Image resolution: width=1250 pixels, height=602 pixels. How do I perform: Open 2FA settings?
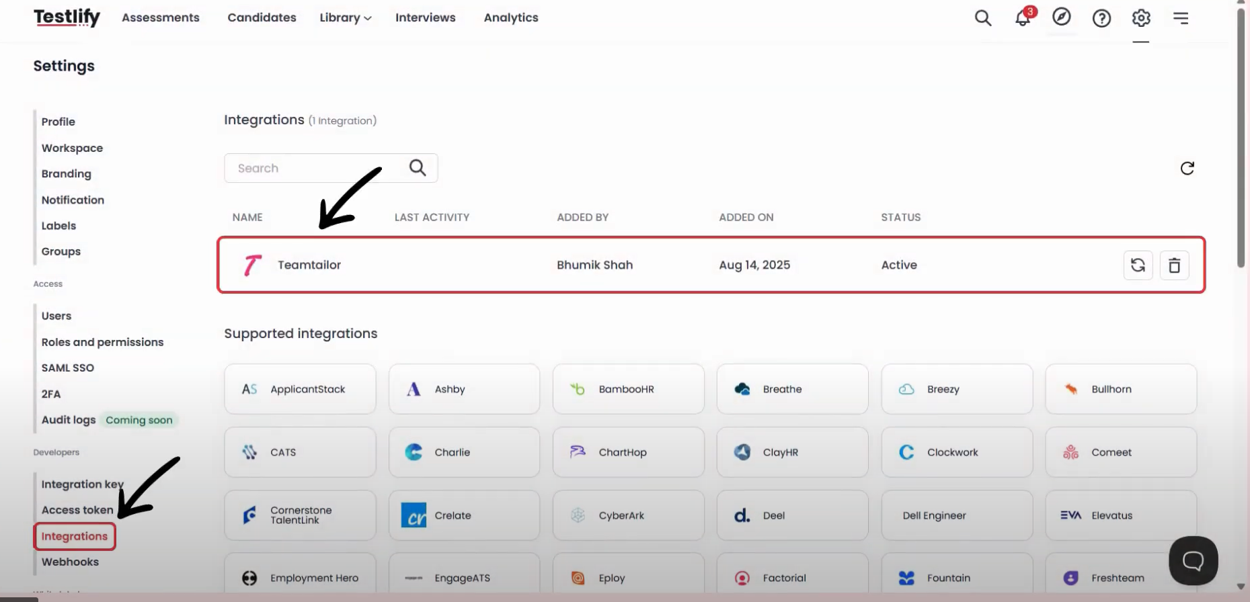pyautogui.click(x=51, y=394)
